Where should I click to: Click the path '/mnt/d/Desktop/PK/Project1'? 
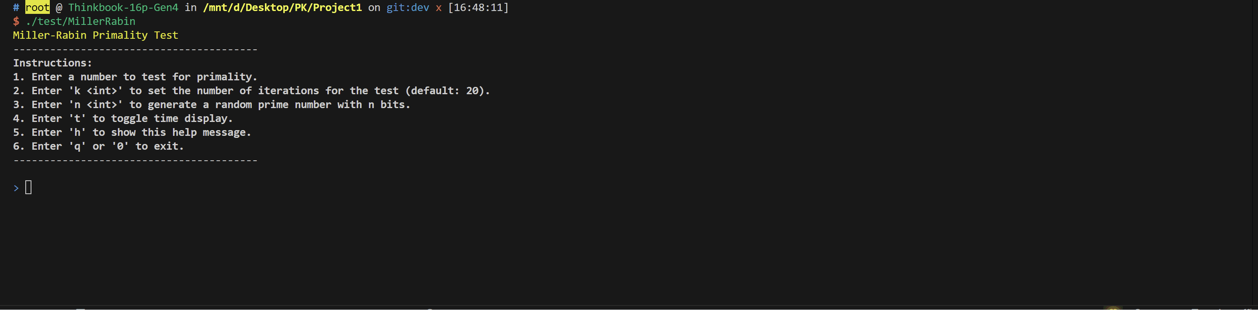coord(282,8)
